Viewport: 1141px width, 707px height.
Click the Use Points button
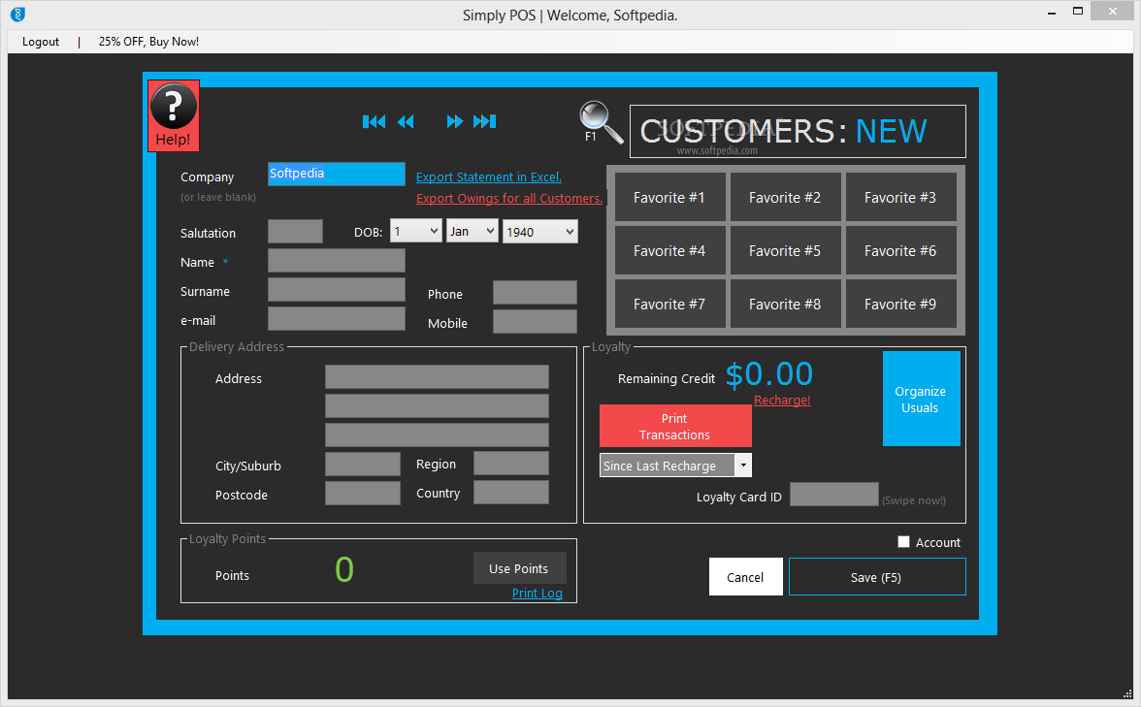(519, 568)
